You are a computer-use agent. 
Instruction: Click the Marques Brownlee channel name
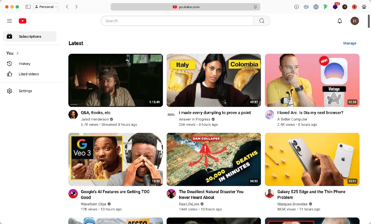click(x=292, y=204)
